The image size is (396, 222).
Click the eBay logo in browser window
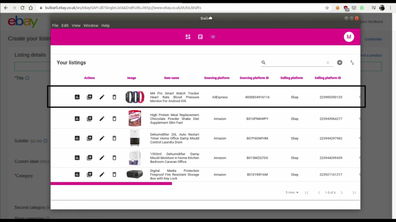23,22
